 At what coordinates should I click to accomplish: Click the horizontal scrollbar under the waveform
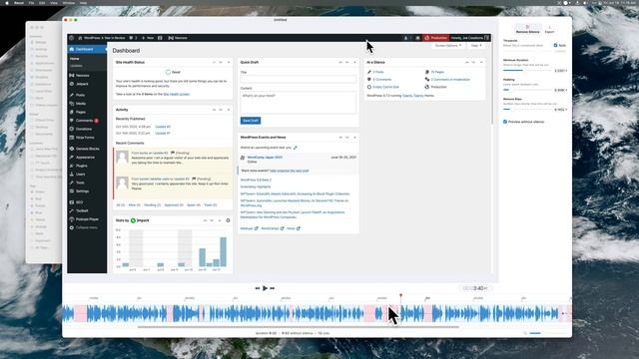click(299, 327)
